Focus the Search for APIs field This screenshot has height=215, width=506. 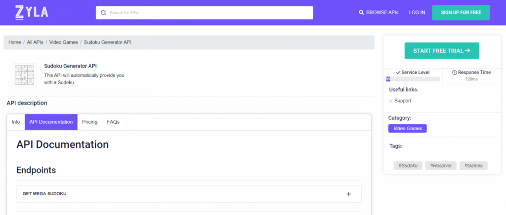[x=204, y=13]
